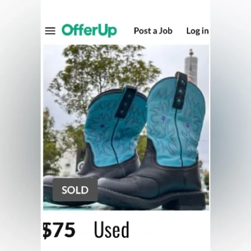
Task: Click the tower in photo background
Action: (191, 67)
